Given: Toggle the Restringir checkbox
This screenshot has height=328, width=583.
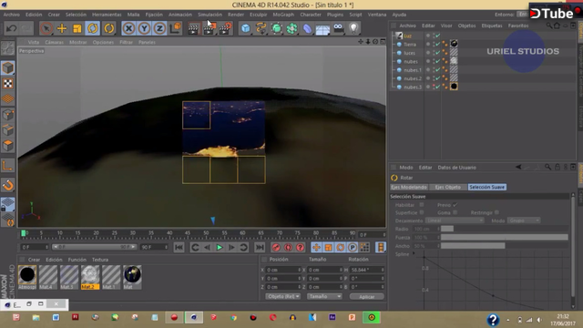Looking at the screenshot, I should pos(496,212).
